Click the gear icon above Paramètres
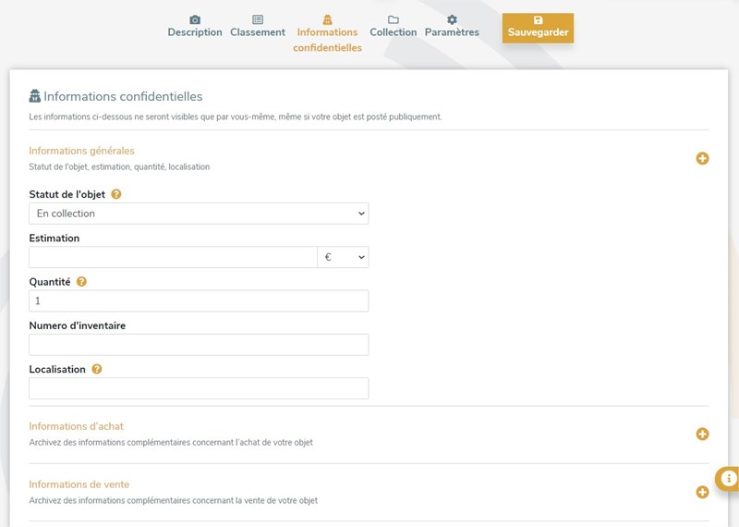739x527 pixels. pyautogui.click(x=452, y=19)
